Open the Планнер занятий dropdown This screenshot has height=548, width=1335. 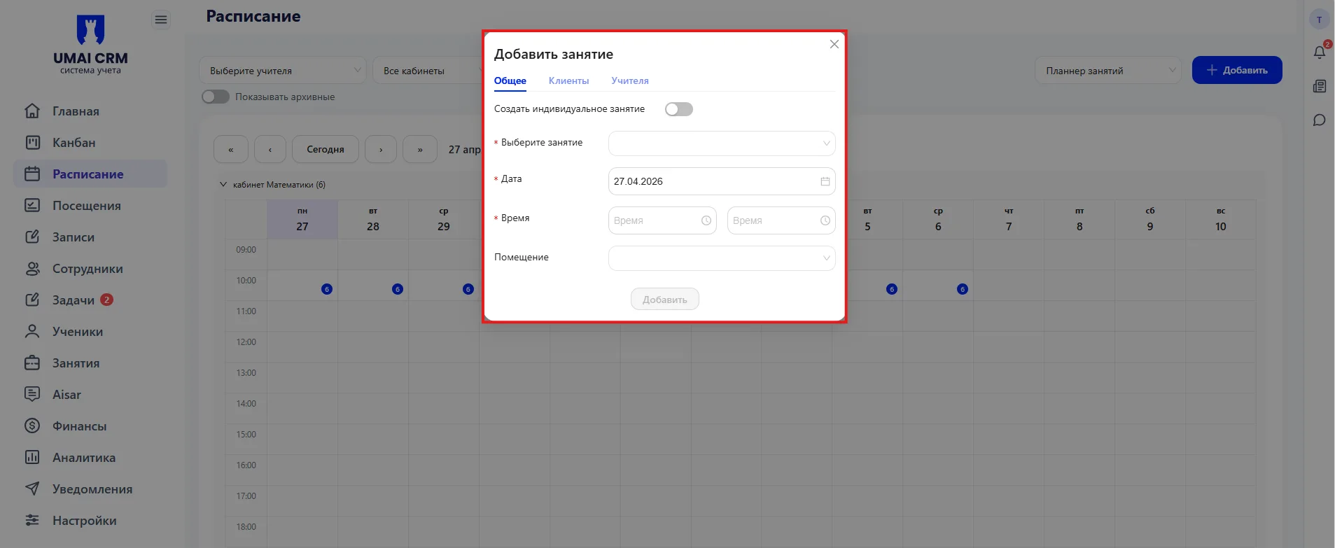[1108, 71]
